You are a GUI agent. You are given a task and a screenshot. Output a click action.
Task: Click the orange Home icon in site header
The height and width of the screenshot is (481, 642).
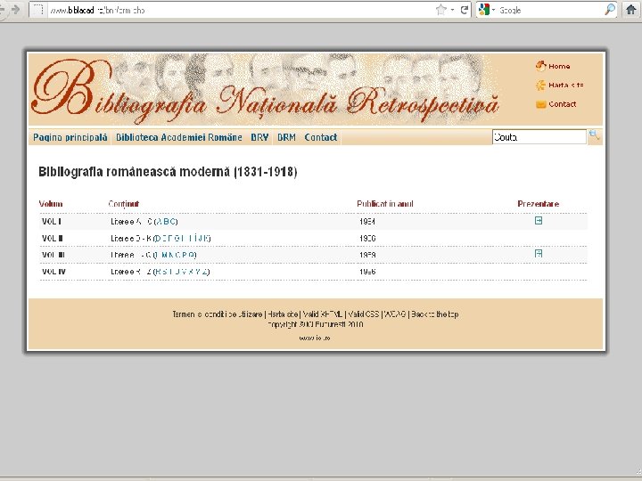tap(541, 66)
